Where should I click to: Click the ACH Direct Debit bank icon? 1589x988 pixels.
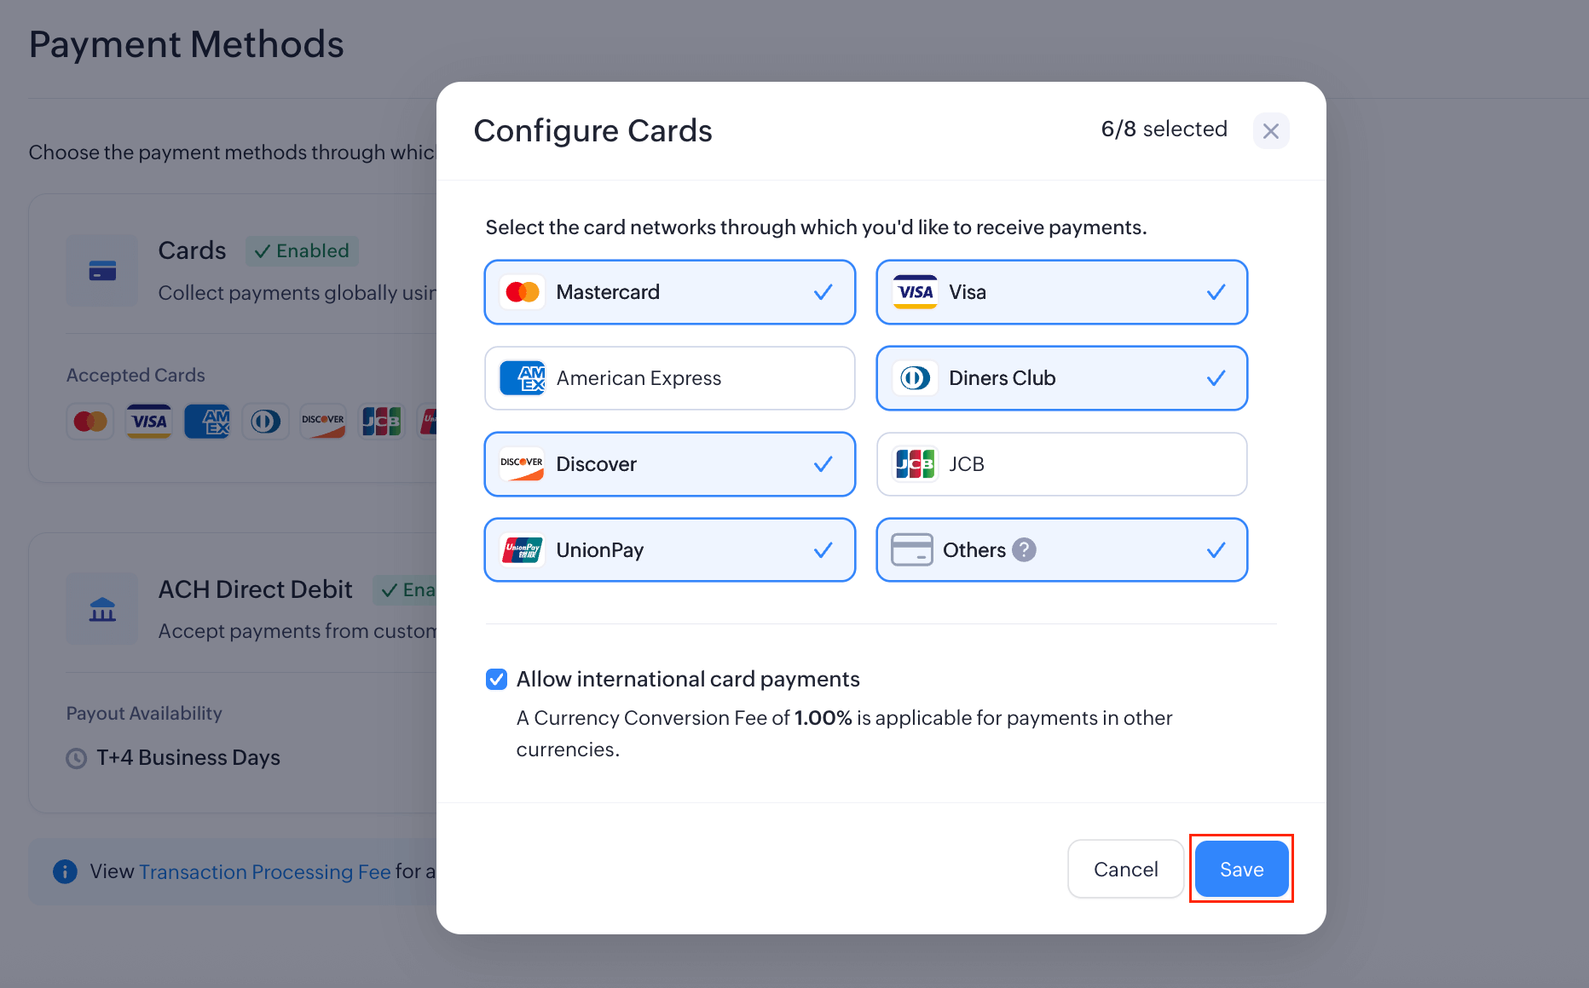(101, 608)
